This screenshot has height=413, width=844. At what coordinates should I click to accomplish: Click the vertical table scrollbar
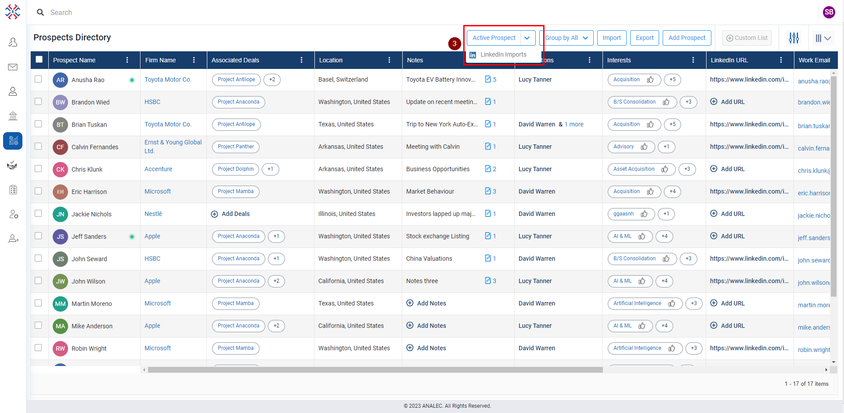coord(833,186)
